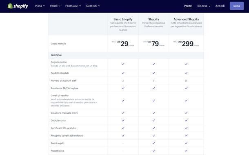Image resolution: width=249 pixels, height=155 pixels.
Task: Click Shopify plan checkmark for Assistenza 24/7
Action: (x=153, y=88)
